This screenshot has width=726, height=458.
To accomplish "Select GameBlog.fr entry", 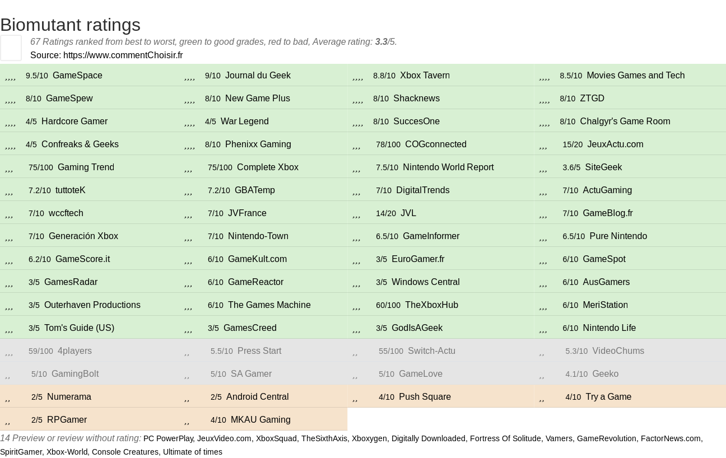I will 608,213.
